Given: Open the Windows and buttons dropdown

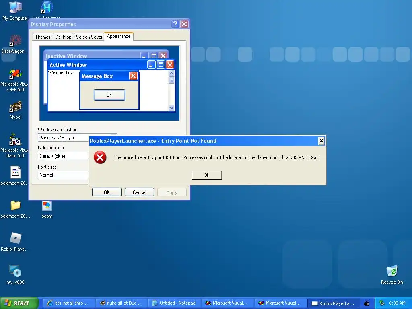Looking at the screenshot, I should click(x=77, y=138).
